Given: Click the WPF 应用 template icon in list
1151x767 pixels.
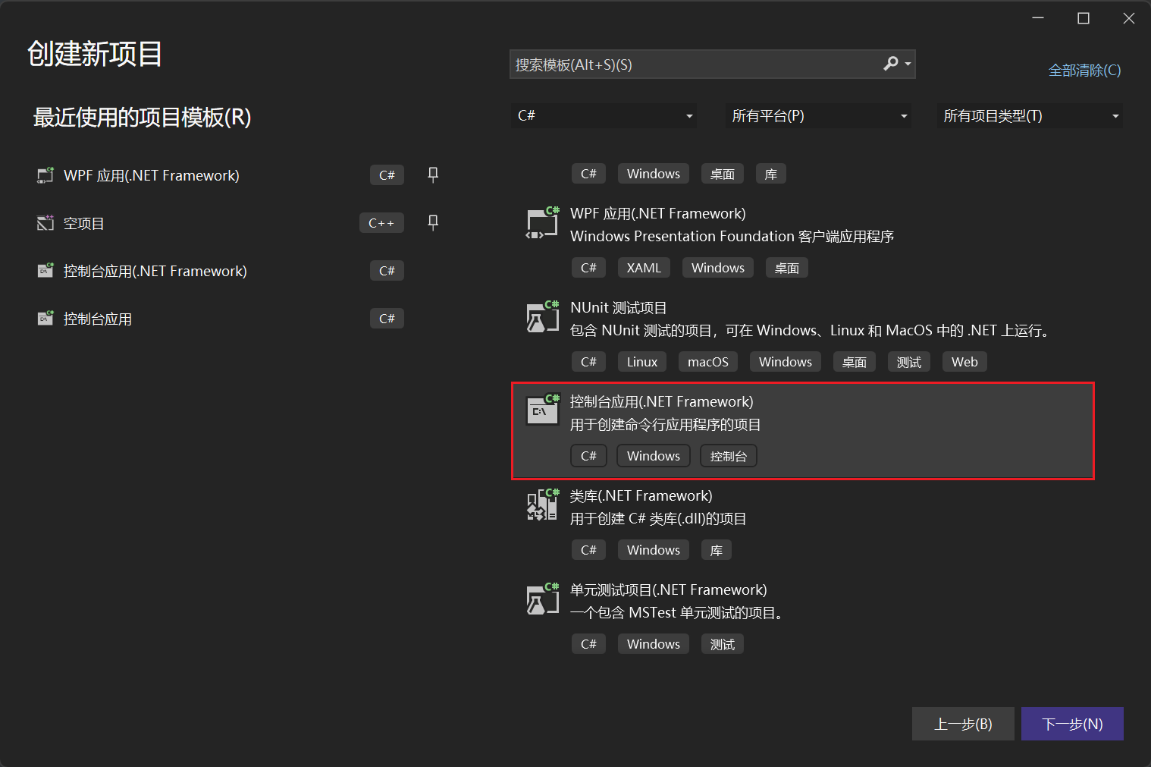Looking at the screenshot, I should click(543, 223).
